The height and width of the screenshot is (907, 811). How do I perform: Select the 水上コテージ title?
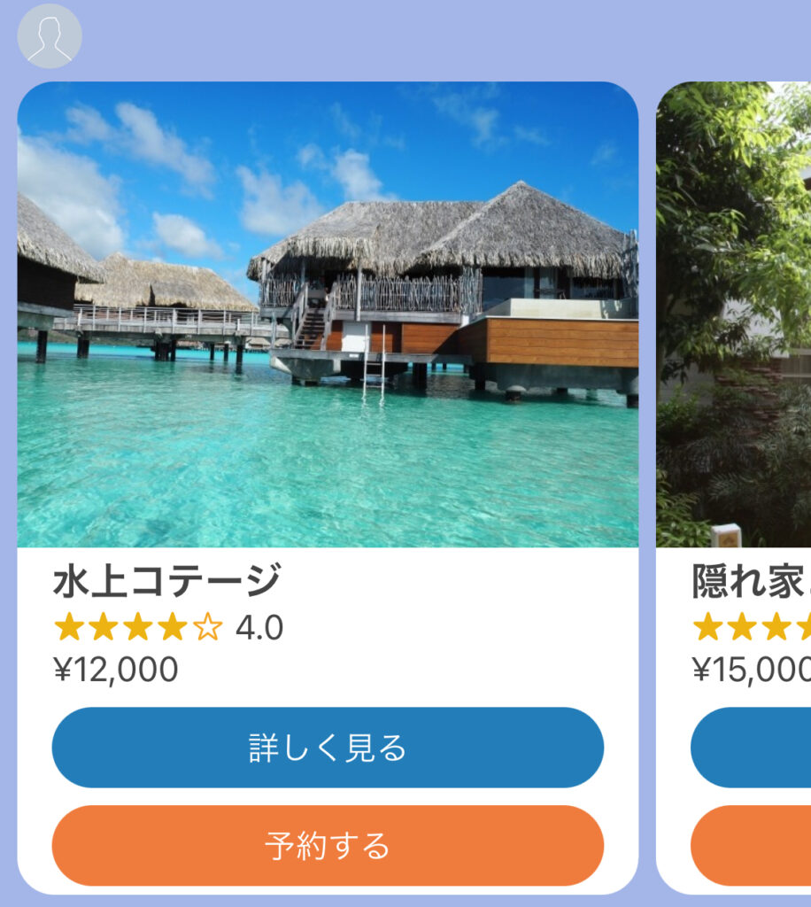tap(167, 580)
